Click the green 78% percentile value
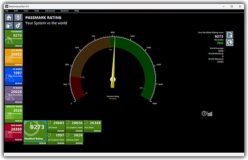248x160 pixels. coord(220,43)
